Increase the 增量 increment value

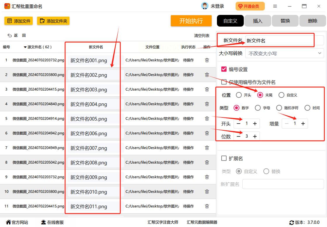coord(303,124)
